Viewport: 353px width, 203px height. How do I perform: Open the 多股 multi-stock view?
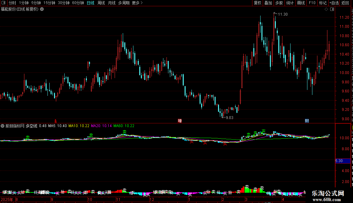(279, 3)
